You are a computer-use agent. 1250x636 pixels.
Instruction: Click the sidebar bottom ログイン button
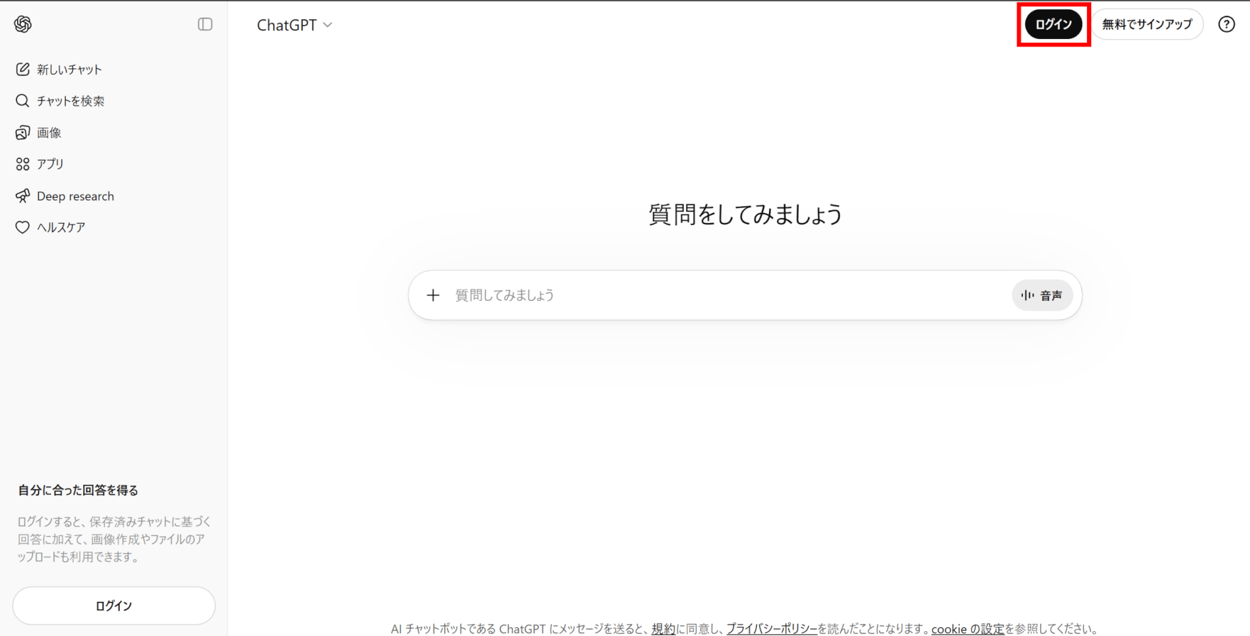(x=114, y=605)
